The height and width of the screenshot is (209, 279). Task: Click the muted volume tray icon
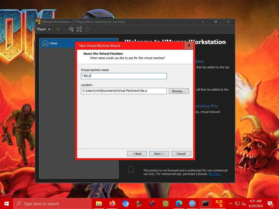pyautogui.click(x=244, y=204)
